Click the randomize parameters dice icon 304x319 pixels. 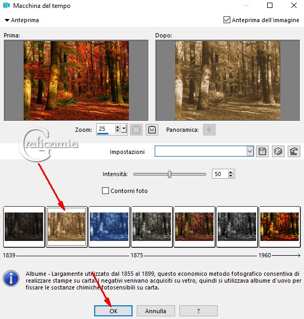point(278,151)
